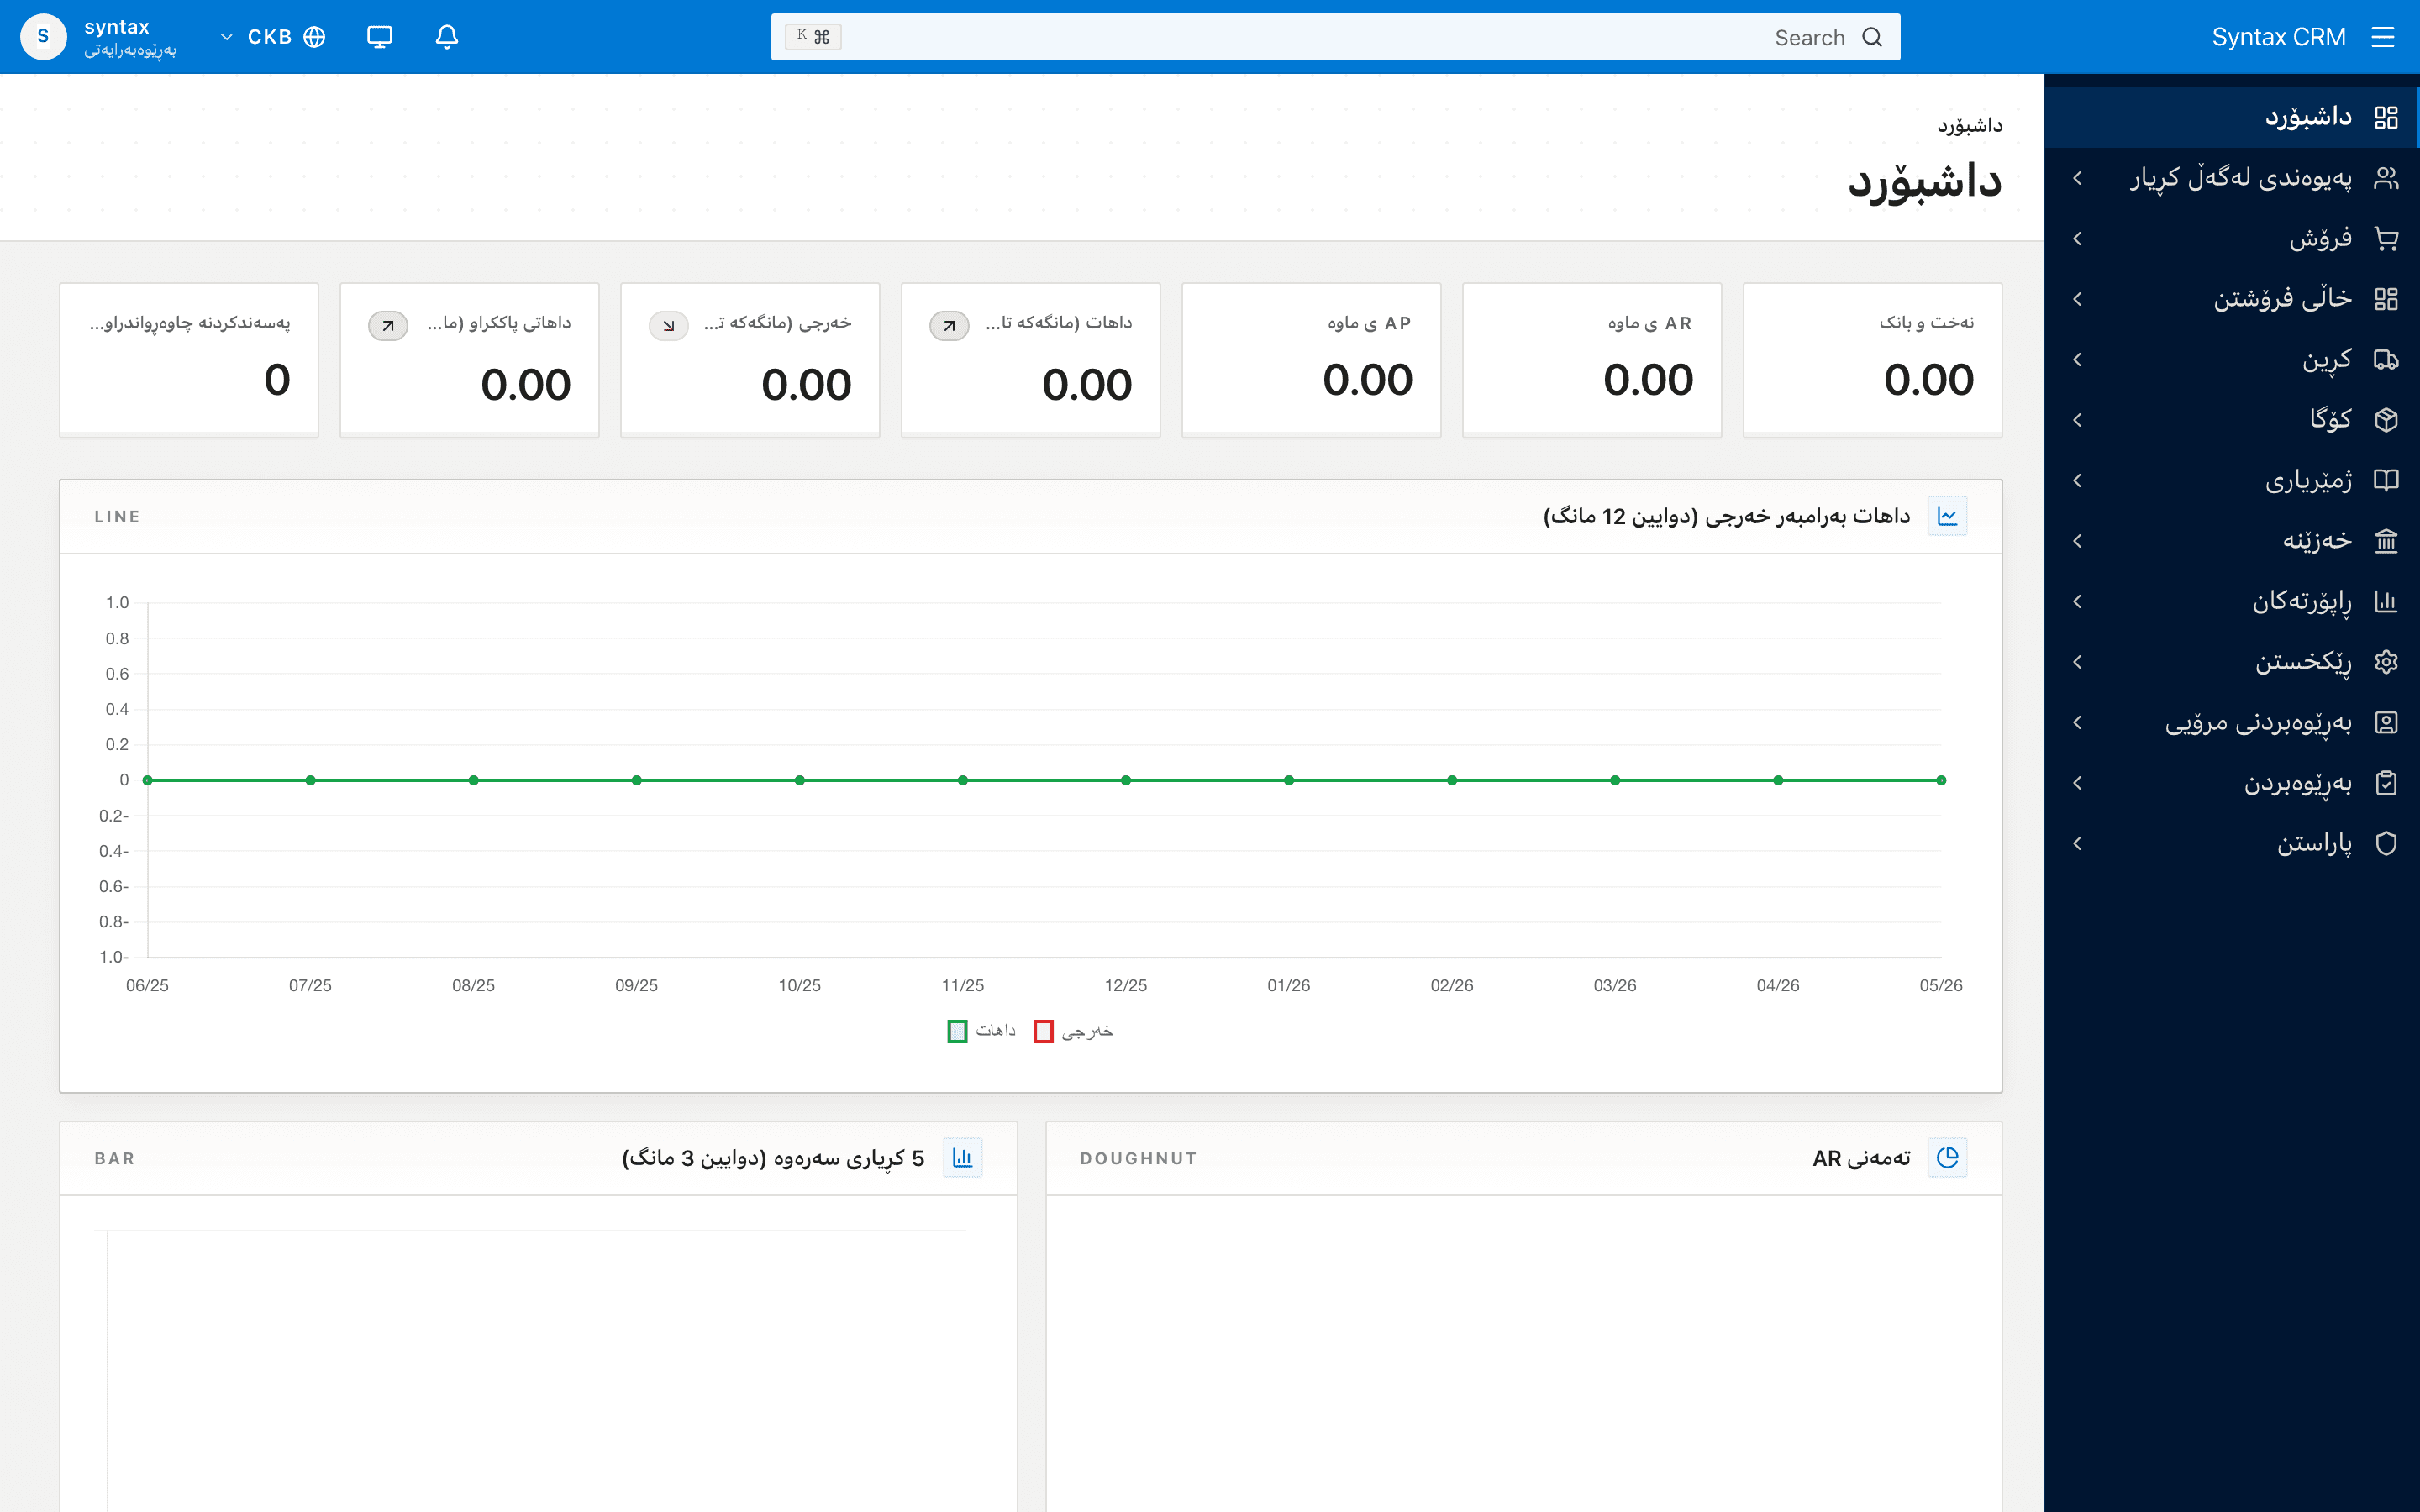Click the bar chart icon in top customers panel

point(962,1158)
